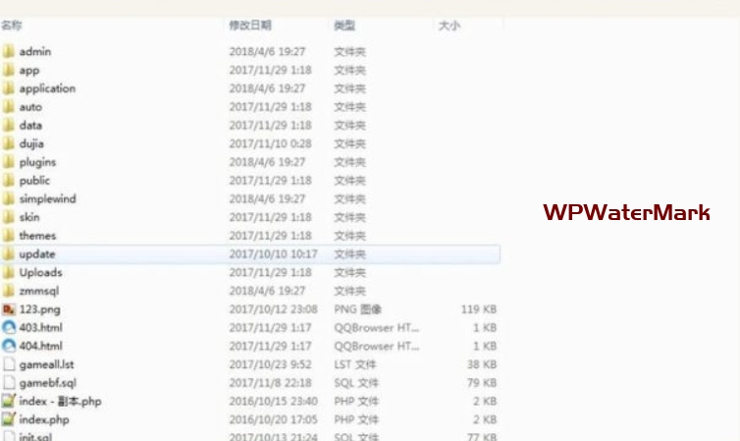Sort by 名称 column header
Viewport: 740px width, 441px height.
(14, 26)
